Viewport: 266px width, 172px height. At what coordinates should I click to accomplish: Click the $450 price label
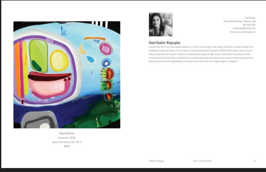(x=67, y=146)
